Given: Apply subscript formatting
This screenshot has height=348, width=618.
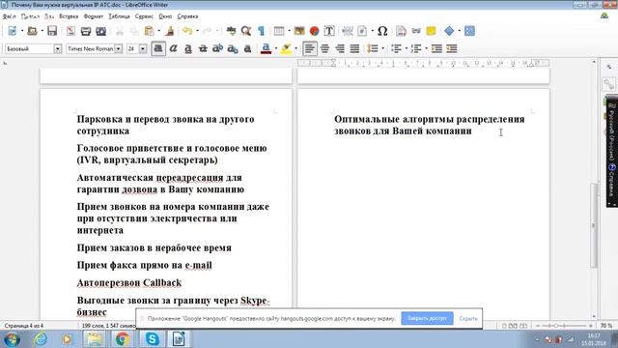Looking at the screenshot, I should coord(233,48).
